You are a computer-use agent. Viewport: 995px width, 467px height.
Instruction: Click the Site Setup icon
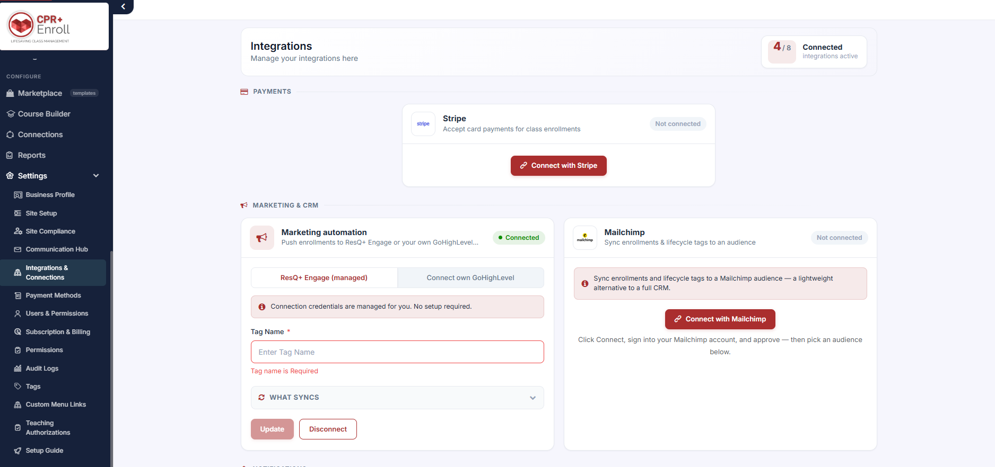(18, 213)
